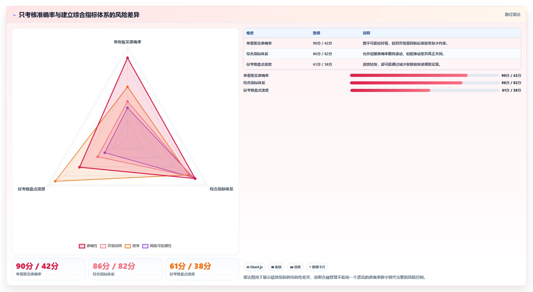Click the 综合指标体系 table row name
Screen dimensions: 533x292
pyautogui.click(x=257, y=54)
